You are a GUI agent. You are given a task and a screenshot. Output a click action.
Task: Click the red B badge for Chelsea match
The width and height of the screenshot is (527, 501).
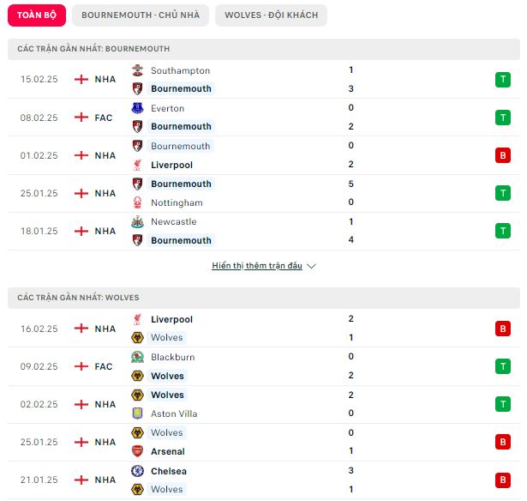(x=502, y=480)
